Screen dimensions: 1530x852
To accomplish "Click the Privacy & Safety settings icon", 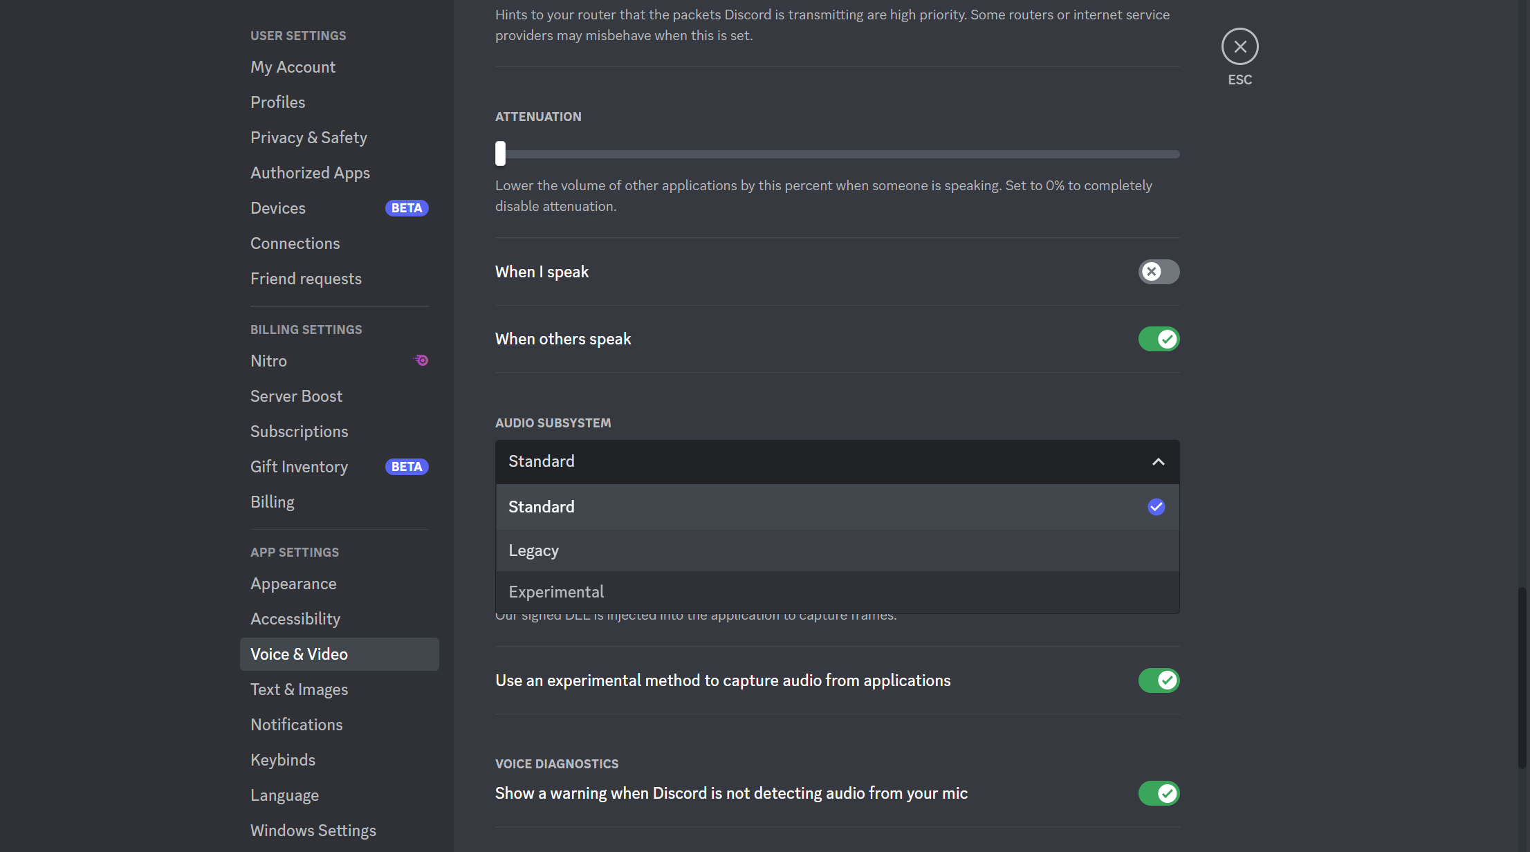I will click(x=308, y=136).
